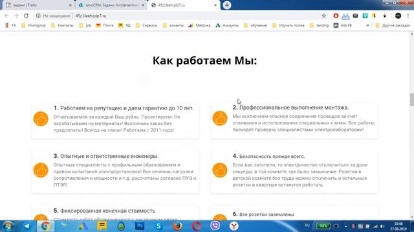Close the Trello tab
414x232 pixels.
coord(71,5)
